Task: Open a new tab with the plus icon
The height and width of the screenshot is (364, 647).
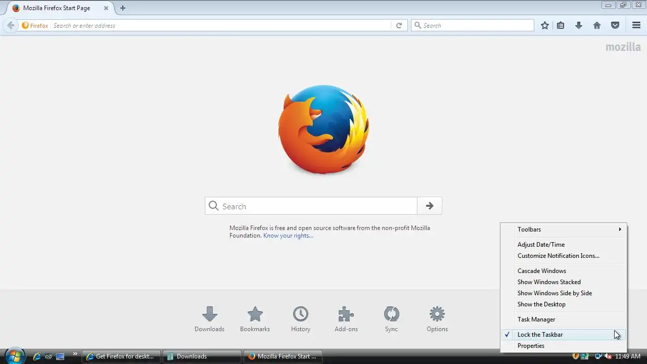Action: [122, 8]
